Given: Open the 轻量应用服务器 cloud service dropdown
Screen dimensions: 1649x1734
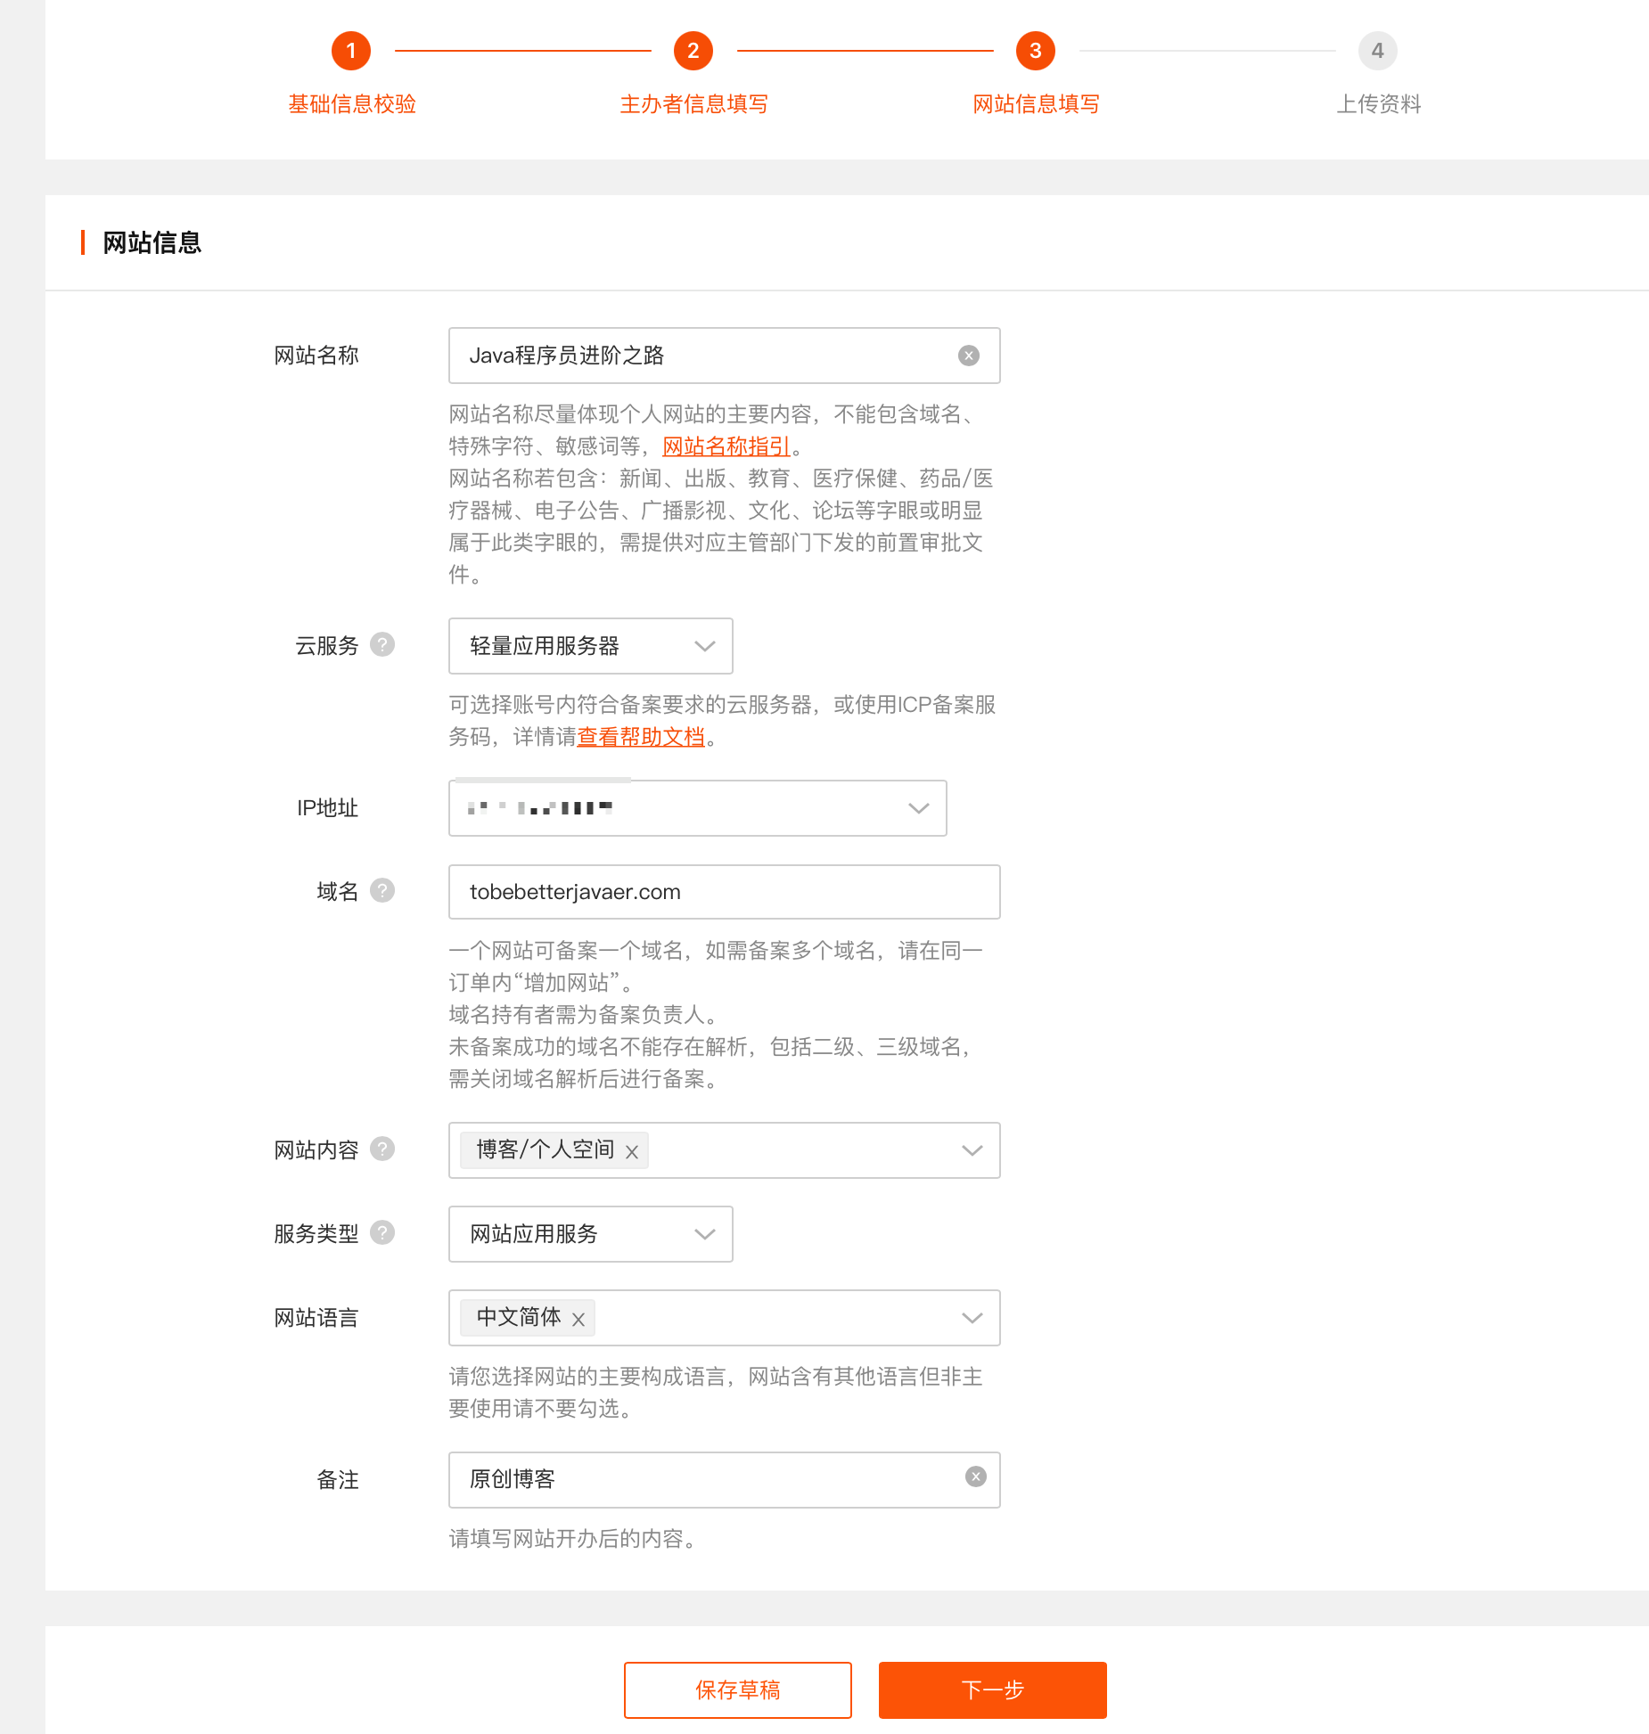Looking at the screenshot, I should click(590, 646).
